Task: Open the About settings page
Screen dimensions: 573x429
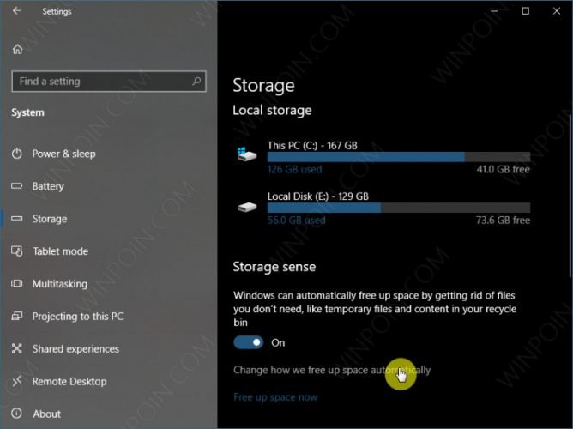Action: pyautogui.click(x=46, y=414)
